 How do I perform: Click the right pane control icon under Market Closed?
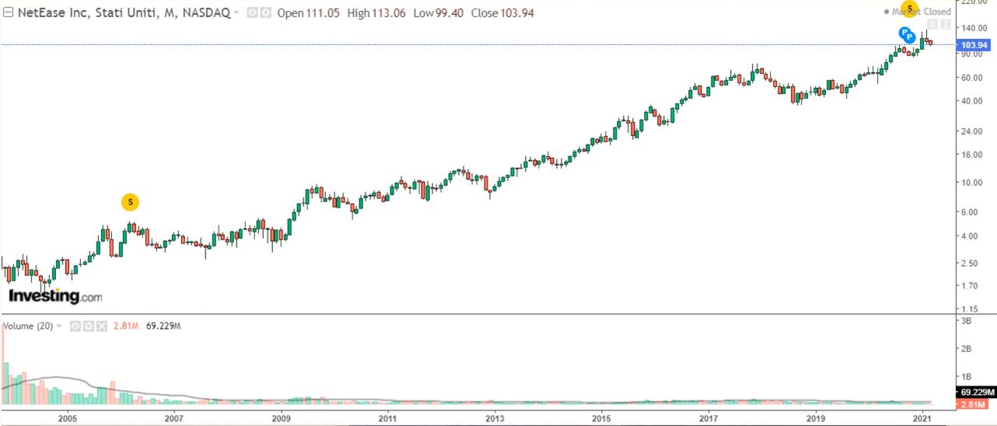click(x=944, y=25)
